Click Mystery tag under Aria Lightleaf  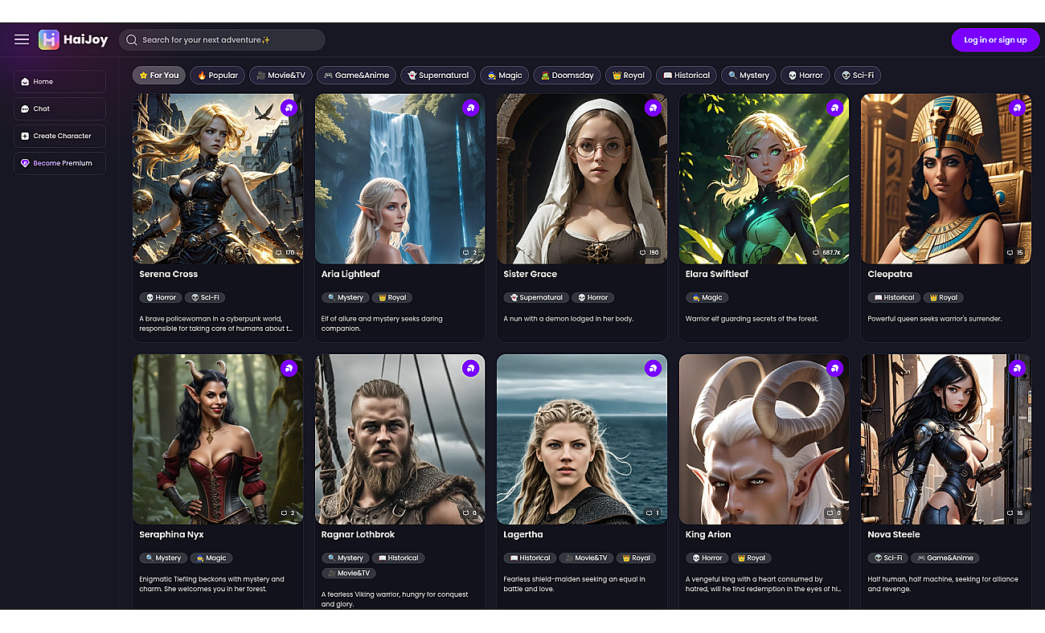346,297
